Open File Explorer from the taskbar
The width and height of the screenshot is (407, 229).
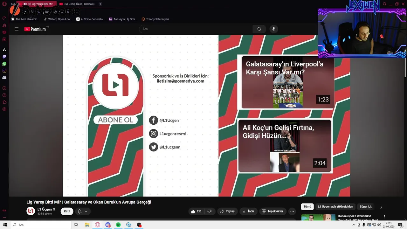point(87,225)
